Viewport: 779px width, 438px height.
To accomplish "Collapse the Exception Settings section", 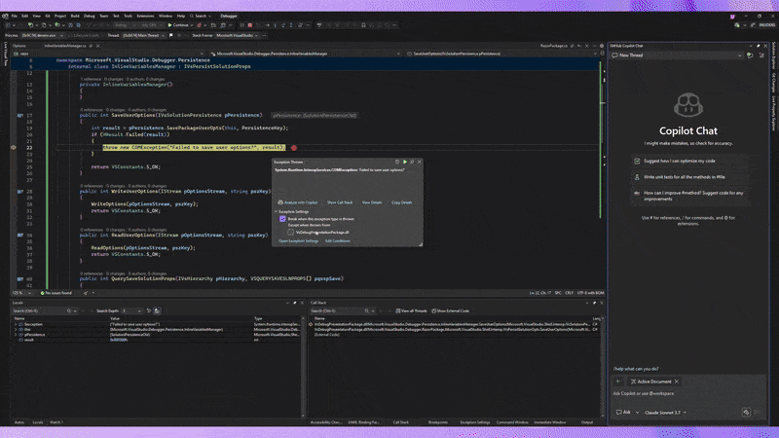I will 276,210.
